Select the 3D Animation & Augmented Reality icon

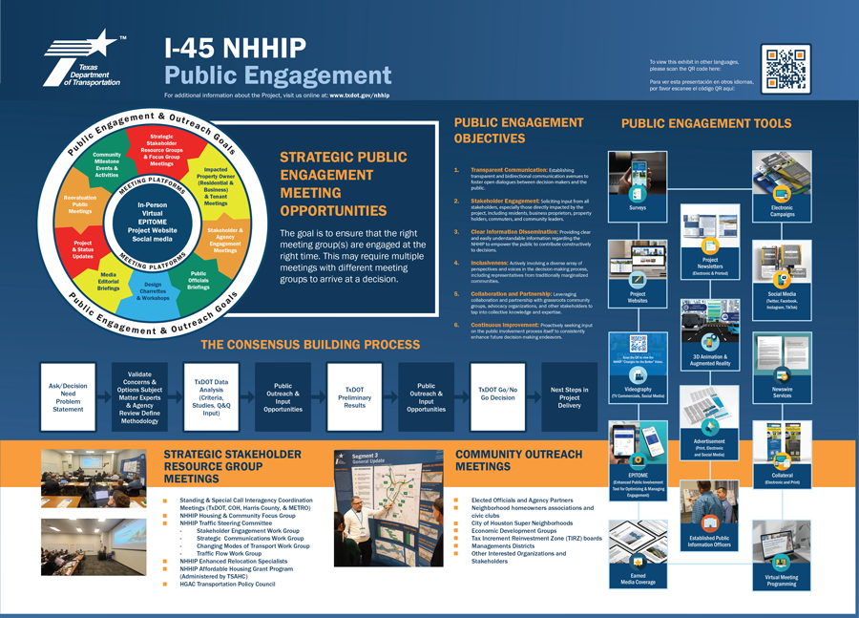coord(710,342)
